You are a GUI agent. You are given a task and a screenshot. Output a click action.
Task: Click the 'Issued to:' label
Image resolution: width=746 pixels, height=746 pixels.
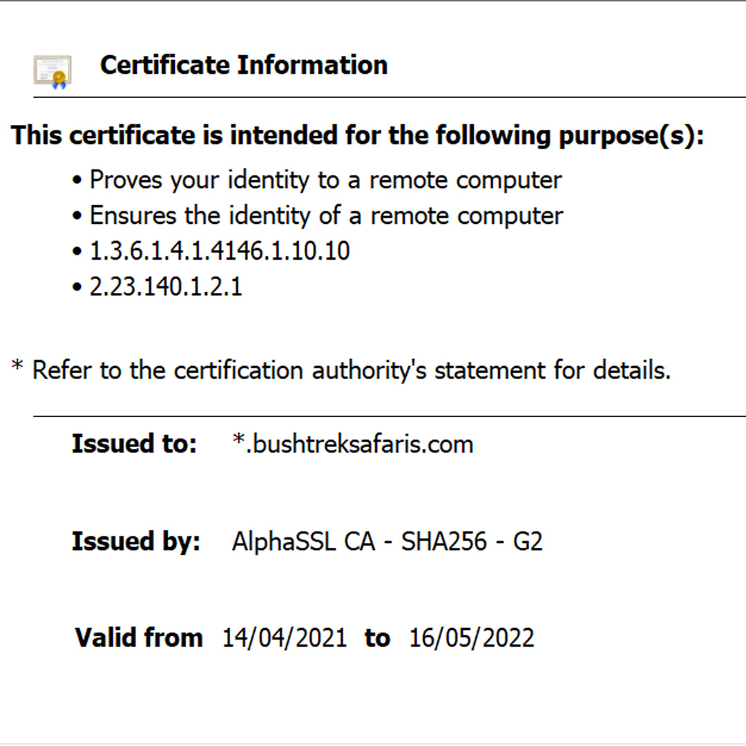(134, 444)
